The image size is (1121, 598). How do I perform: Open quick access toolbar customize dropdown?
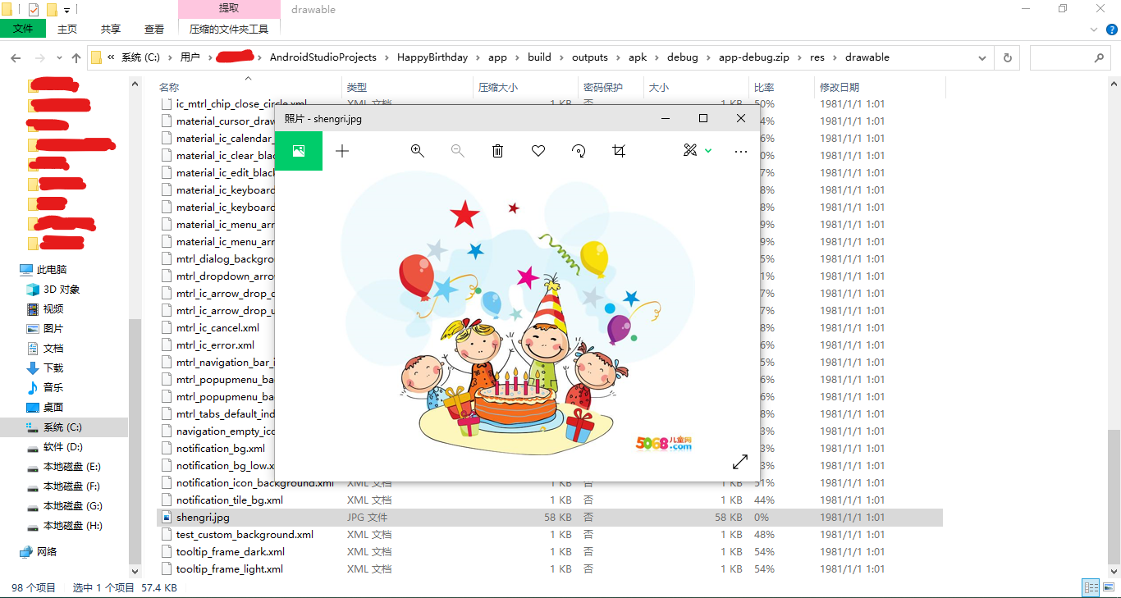[66, 10]
